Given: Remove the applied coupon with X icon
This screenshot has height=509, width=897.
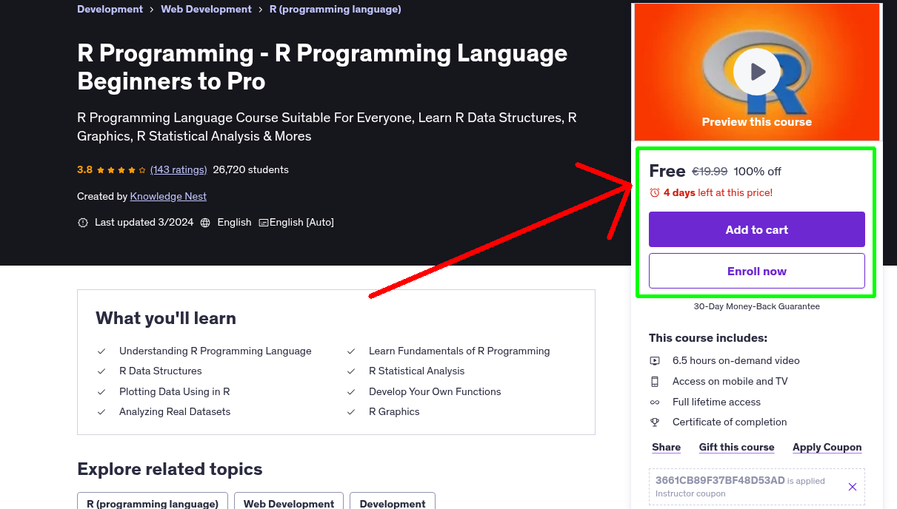Looking at the screenshot, I should pyautogui.click(x=853, y=487).
